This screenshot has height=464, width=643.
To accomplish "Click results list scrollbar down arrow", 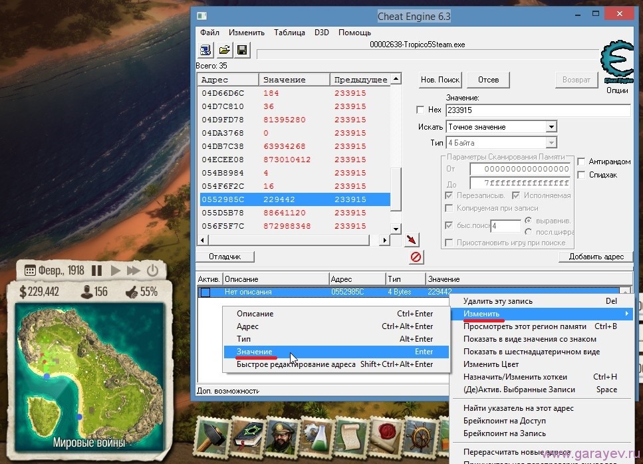I will (396, 229).
